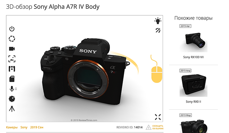Select the autofocus frame icon
Screen dimensions: 229x133
[12, 59]
